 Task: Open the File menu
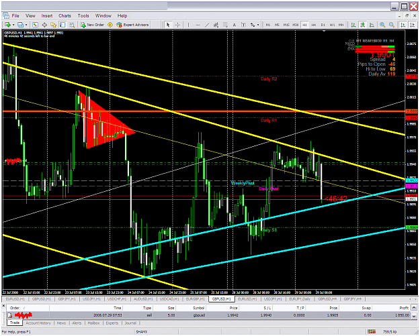15,16
